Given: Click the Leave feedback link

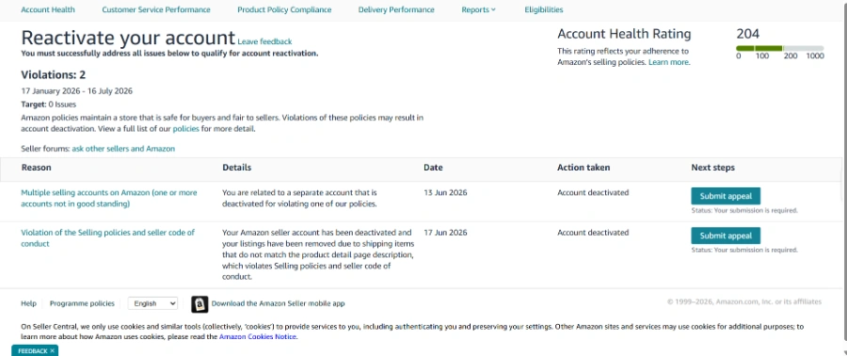Looking at the screenshot, I should [x=264, y=41].
